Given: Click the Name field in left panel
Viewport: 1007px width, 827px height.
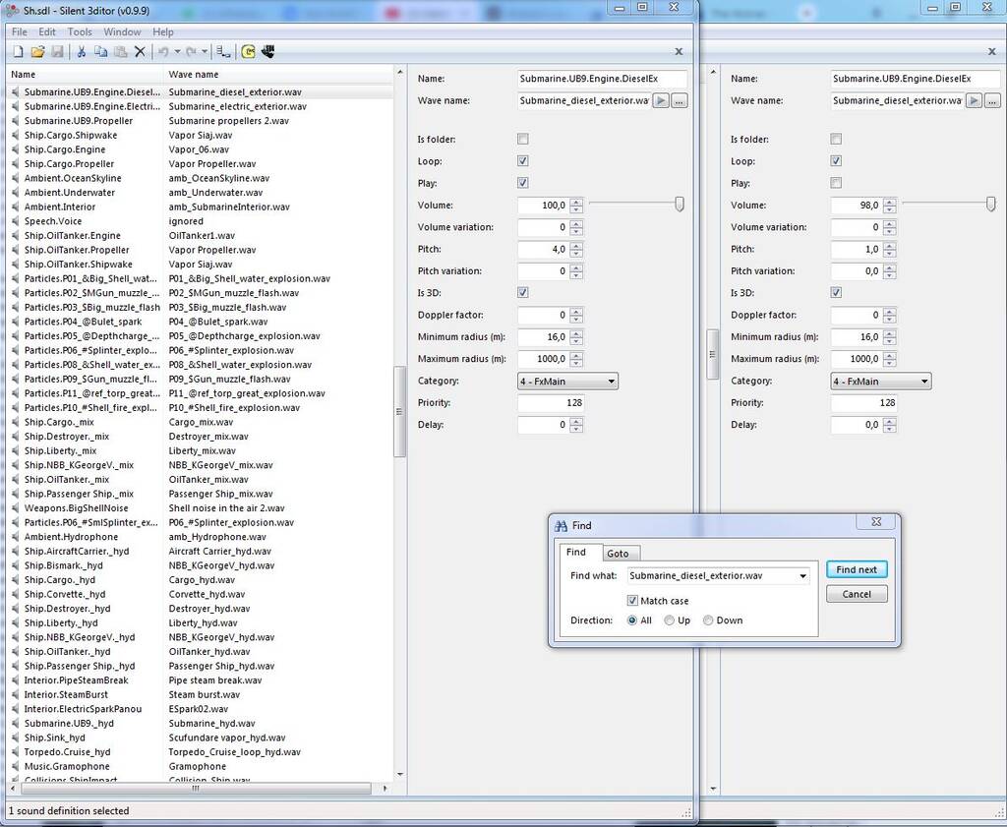Looking at the screenshot, I should [x=603, y=79].
